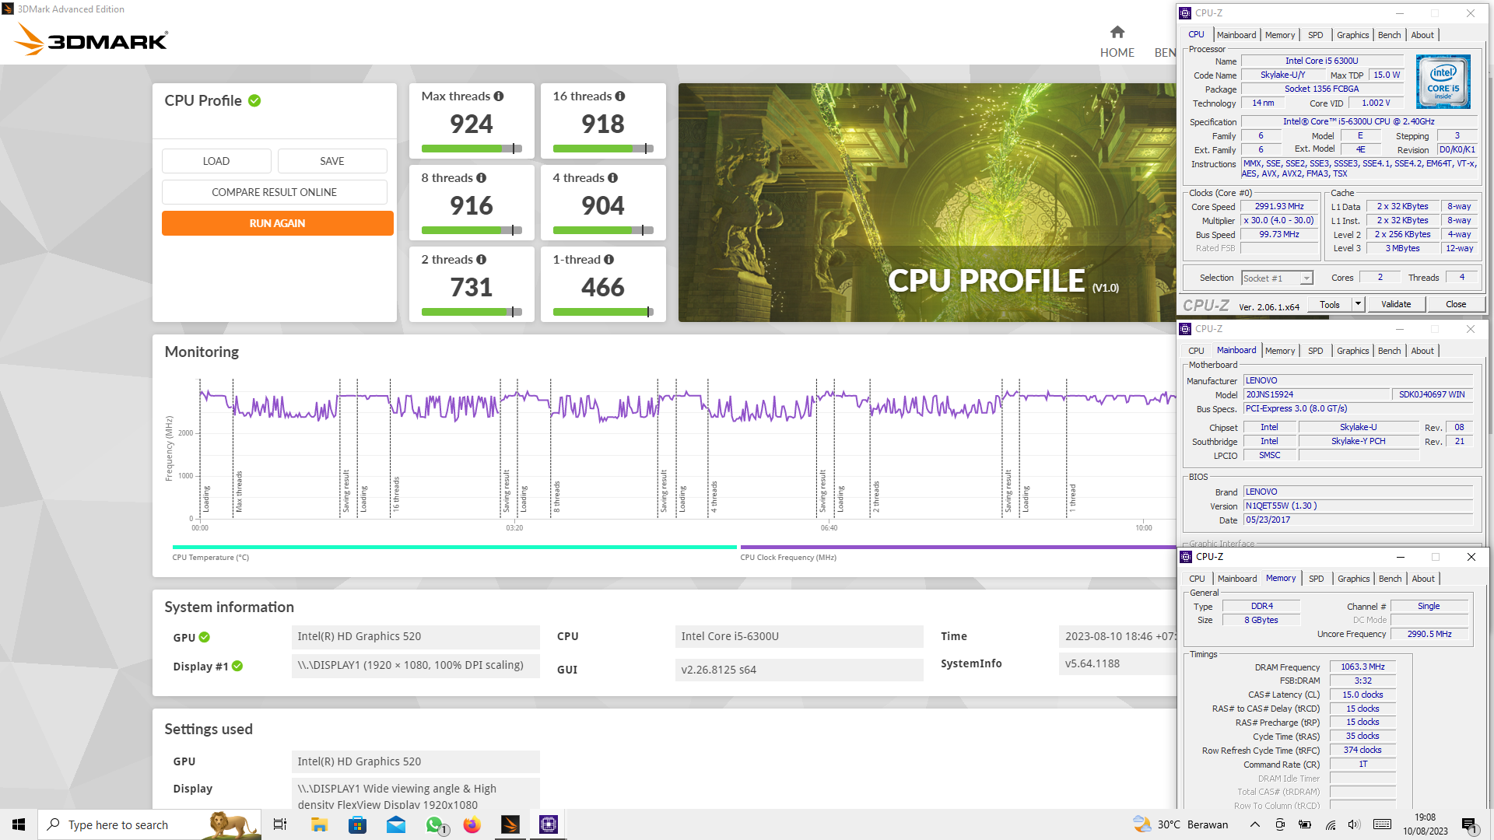Click the 2 threads score 731
Viewport: 1494px width, 840px height.
[472, 287]
